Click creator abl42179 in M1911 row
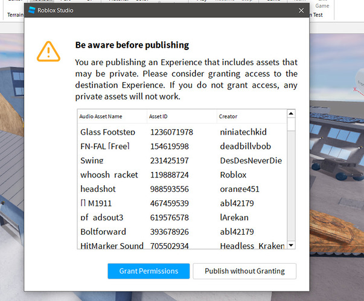The image size is (364, 301). 237,203
